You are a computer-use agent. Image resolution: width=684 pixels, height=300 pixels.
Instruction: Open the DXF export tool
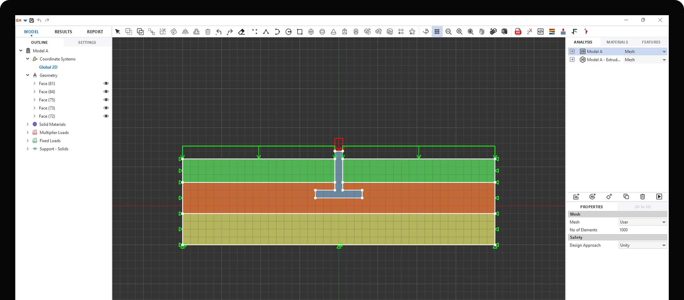click(518, 32)
